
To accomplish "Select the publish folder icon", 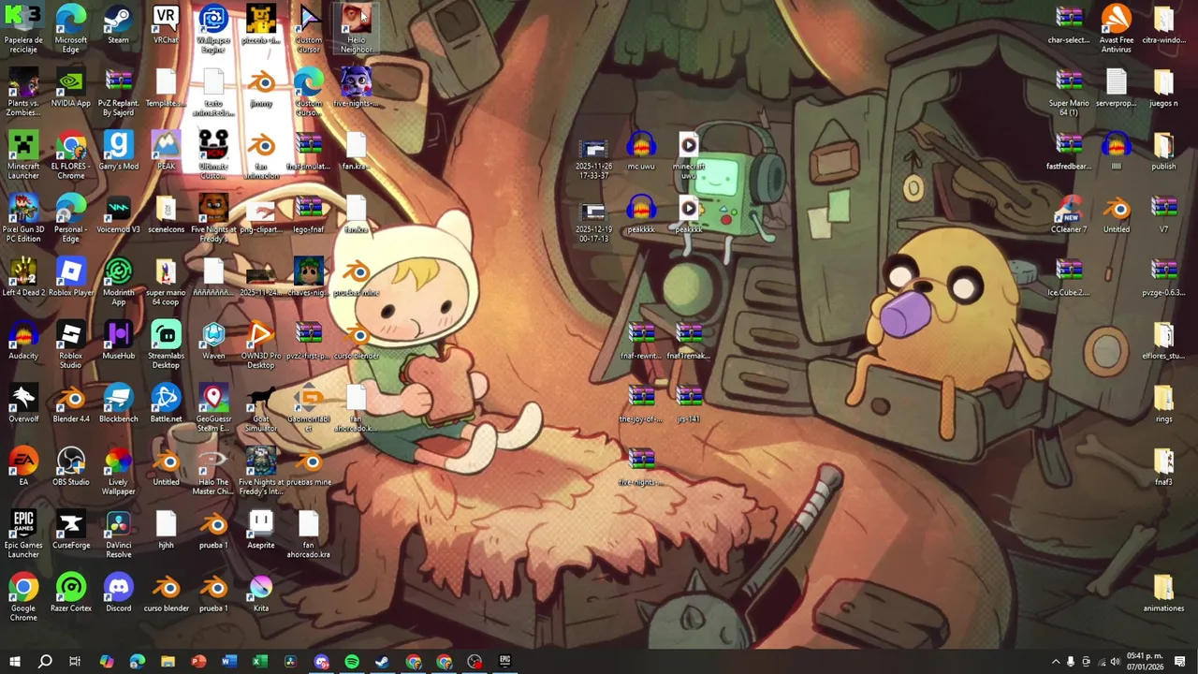I will [1163, 152].
